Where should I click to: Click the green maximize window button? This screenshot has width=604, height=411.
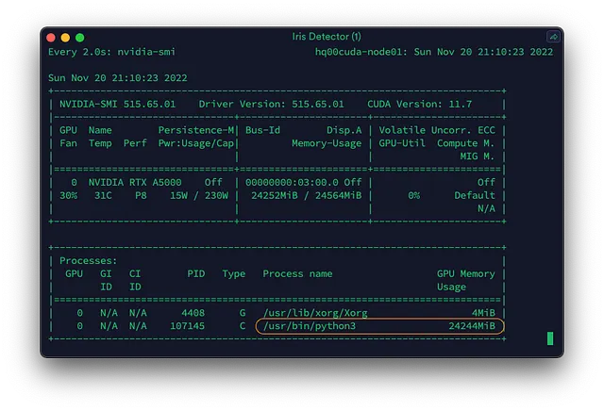(79, 38)
